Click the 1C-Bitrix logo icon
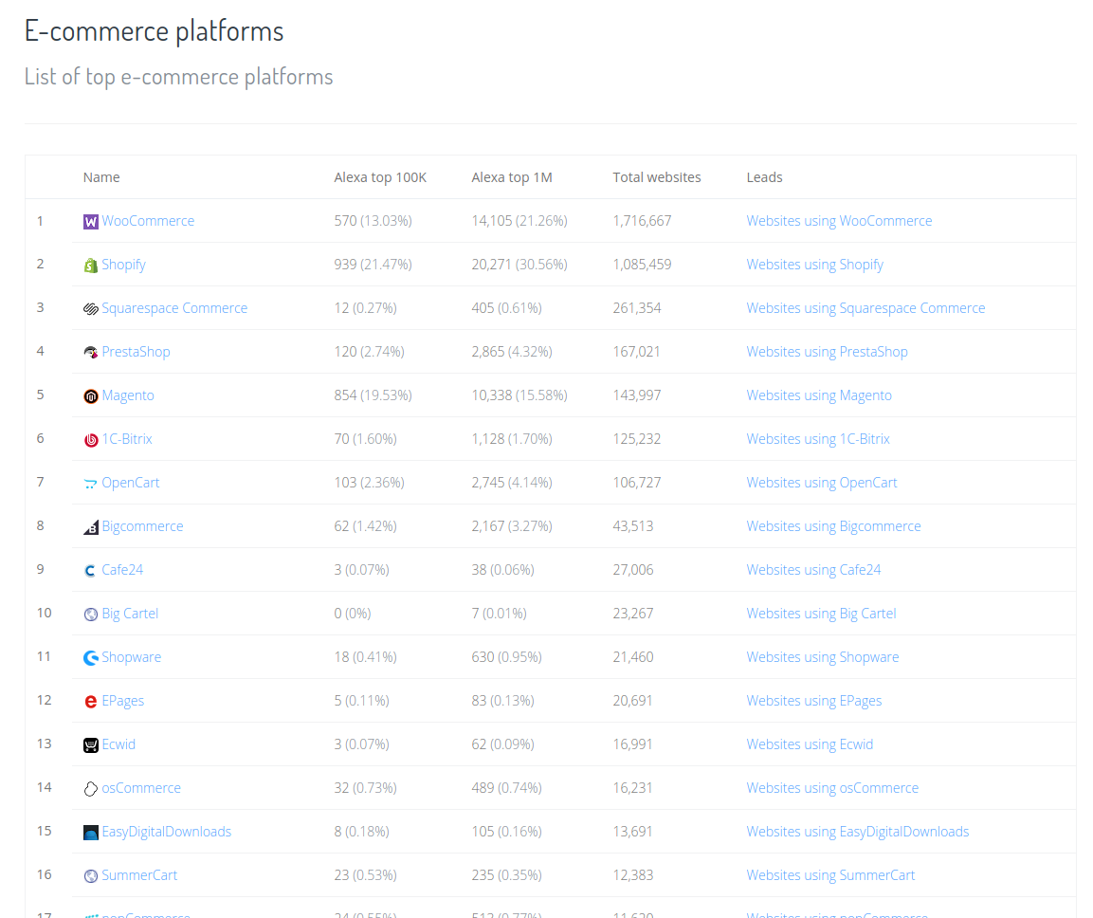 (91, 440)
